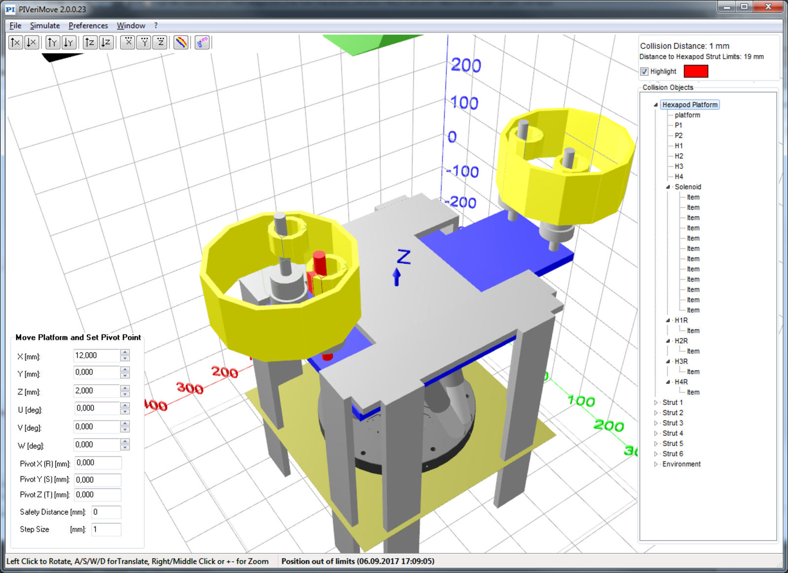The width and height of the screenshot is (788, 573).
Task: Click the move down X axis toolbar icon
Action: (32, 43)
